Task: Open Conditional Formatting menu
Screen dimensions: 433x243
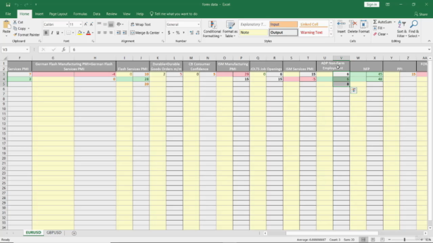Action: pos(212,29)
